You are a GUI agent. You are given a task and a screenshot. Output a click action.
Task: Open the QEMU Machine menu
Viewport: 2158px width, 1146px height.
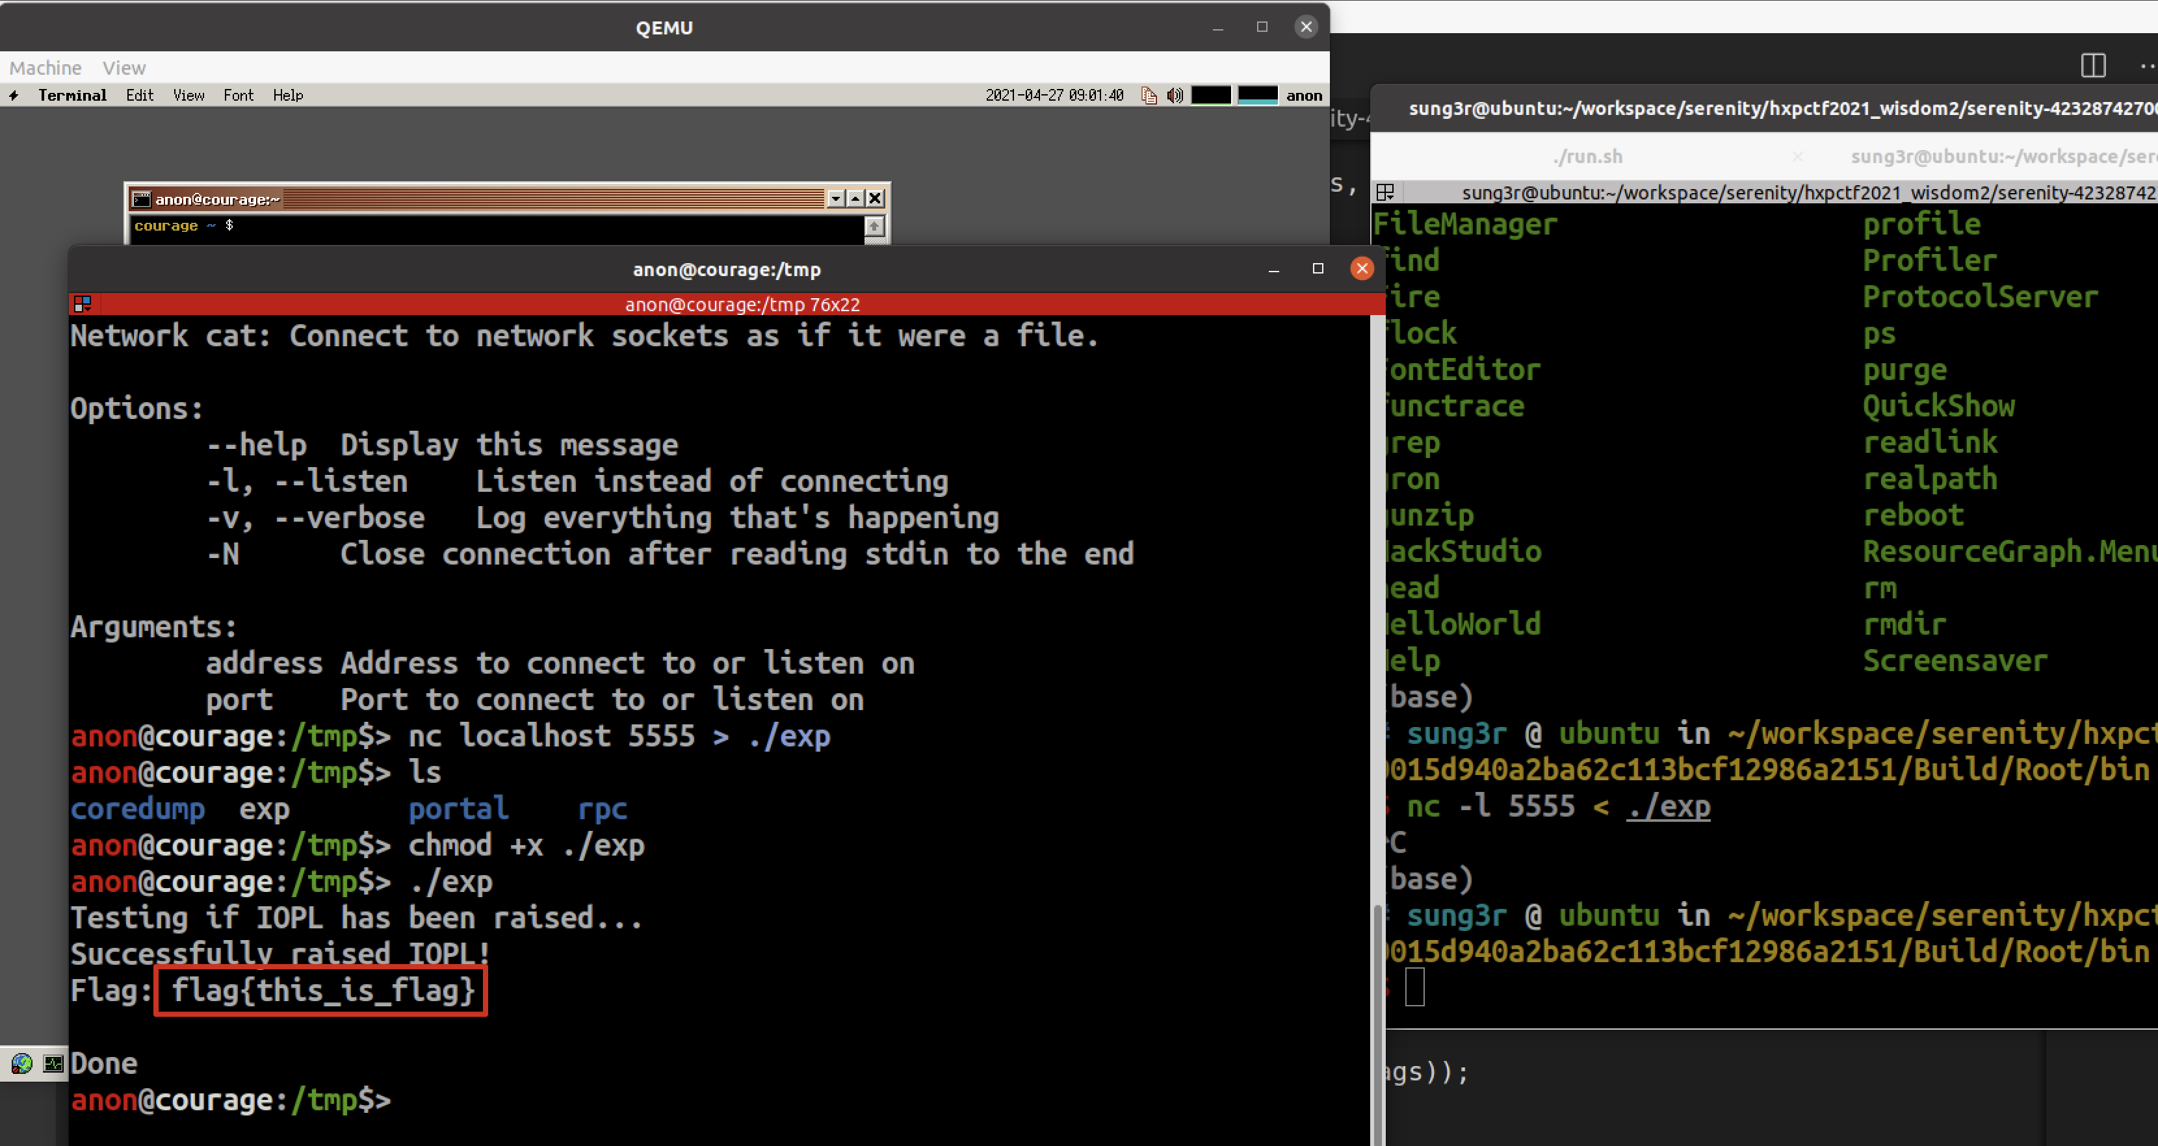coord(45,68)
